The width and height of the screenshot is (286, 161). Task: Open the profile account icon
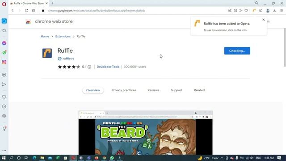tap(268, 11)
